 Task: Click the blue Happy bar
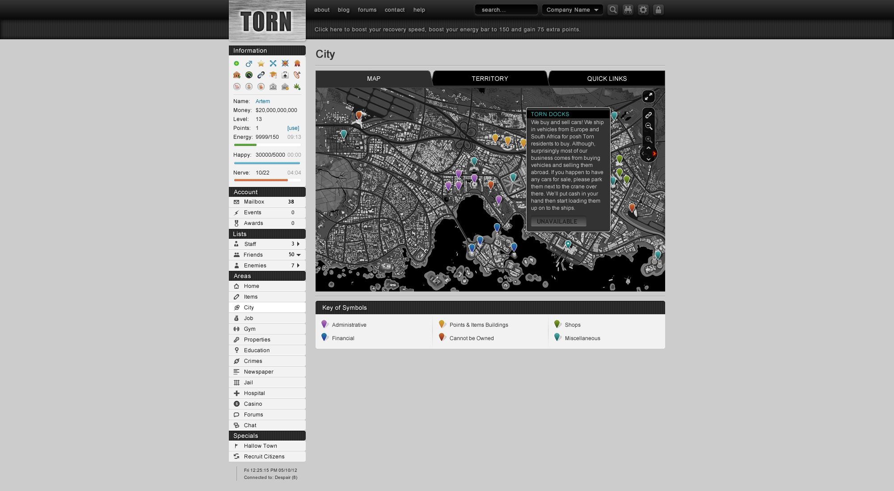267,163
